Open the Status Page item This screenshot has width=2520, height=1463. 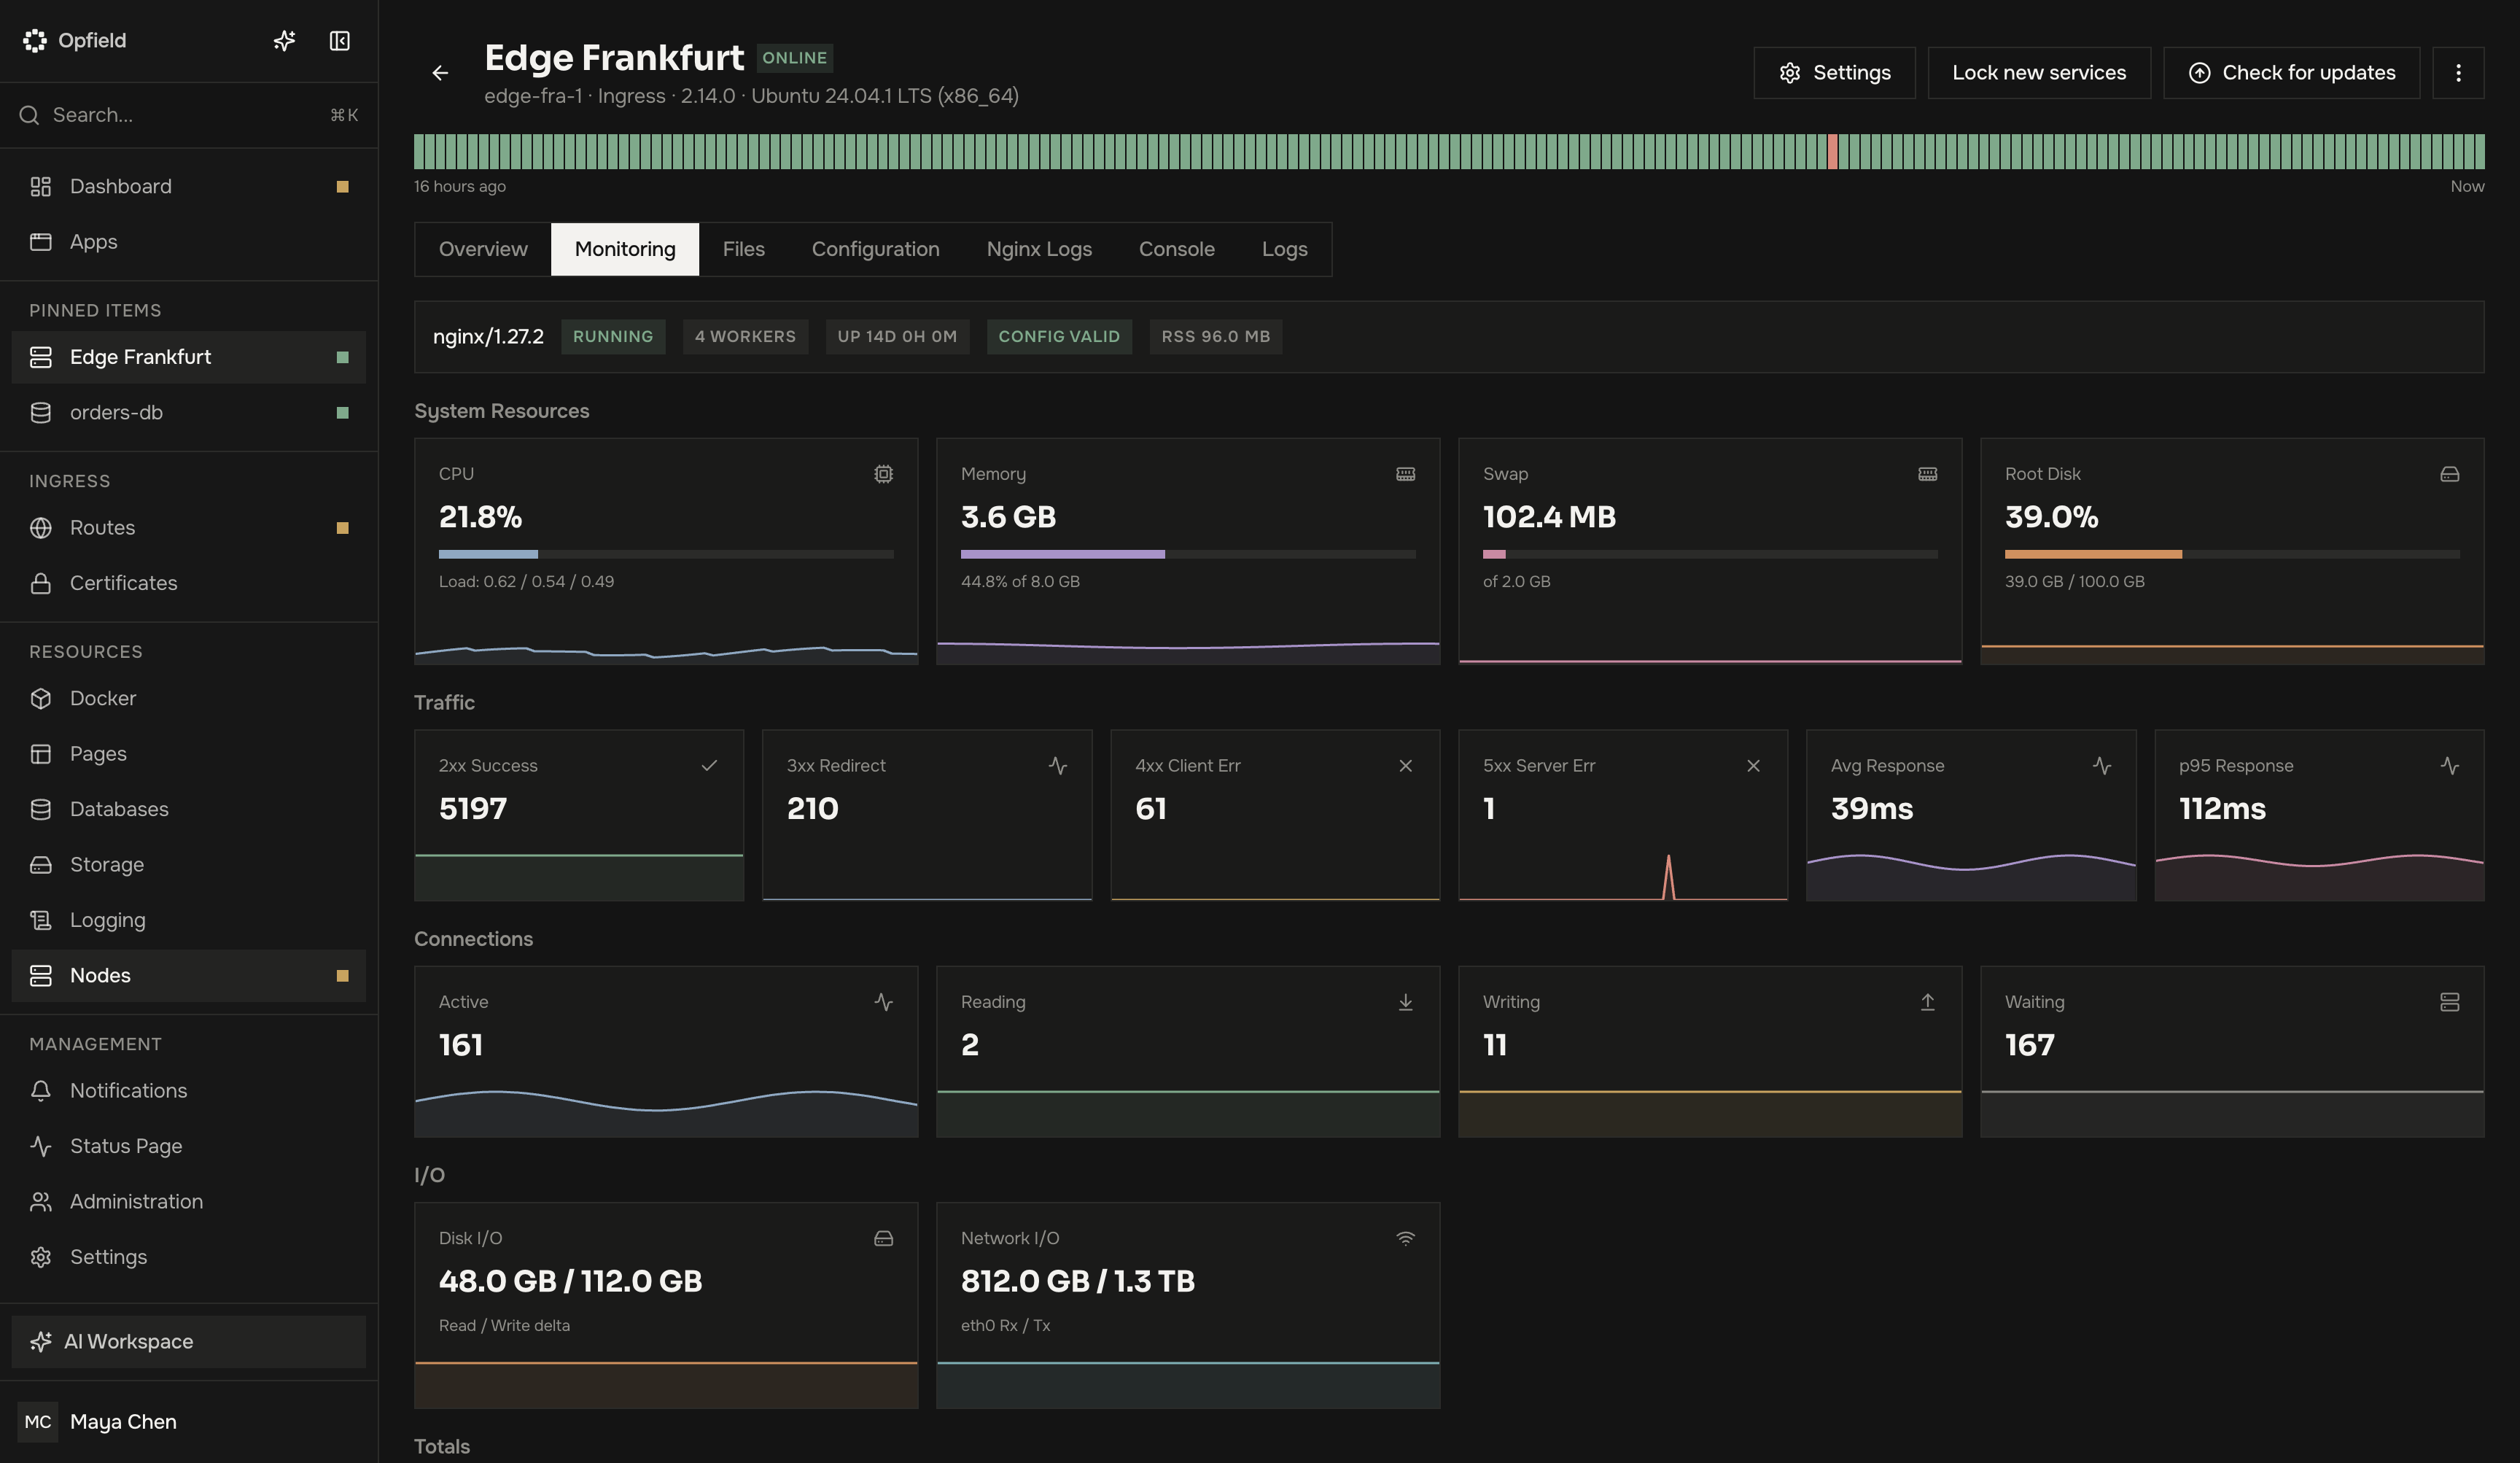188,1146
